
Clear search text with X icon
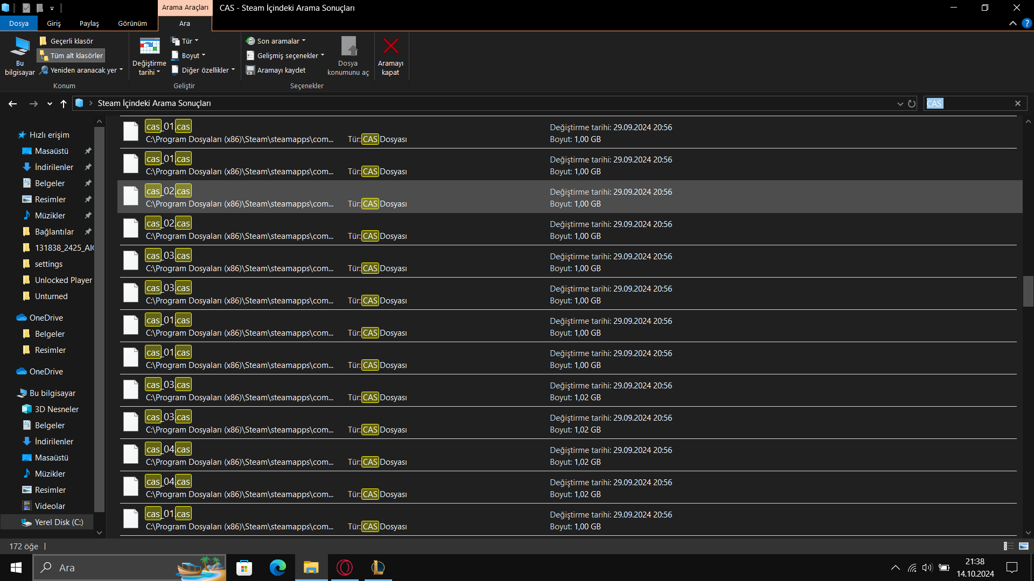click(1018, 104)
